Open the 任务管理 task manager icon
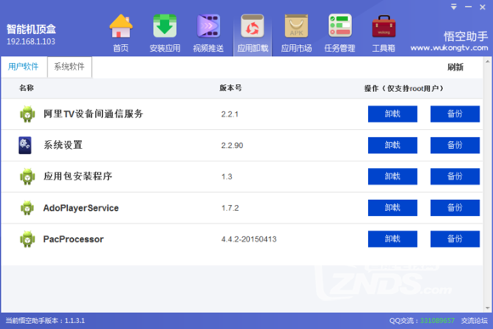 340,26
